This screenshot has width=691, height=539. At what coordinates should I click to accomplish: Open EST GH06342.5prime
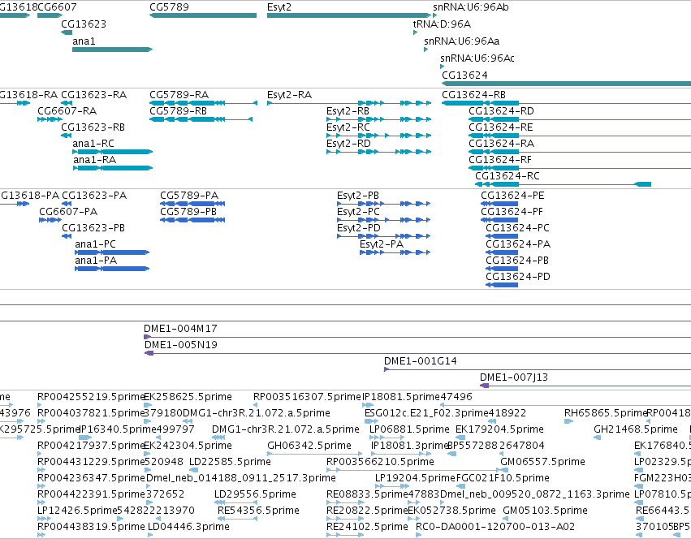(315, 454)
